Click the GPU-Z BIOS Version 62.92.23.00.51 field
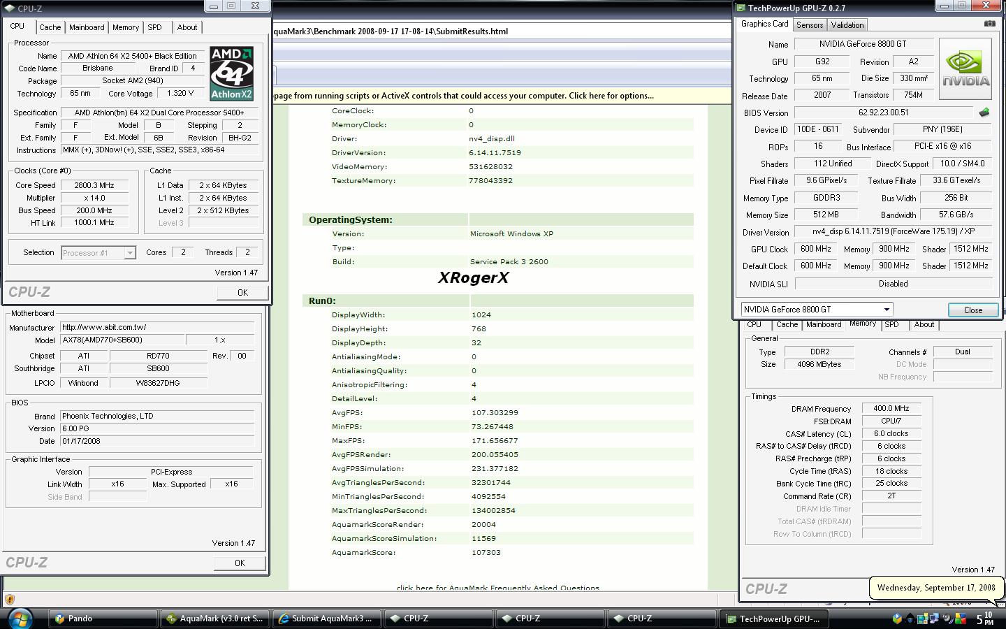This screenshot has height=629, width=1006. point(884,113)
